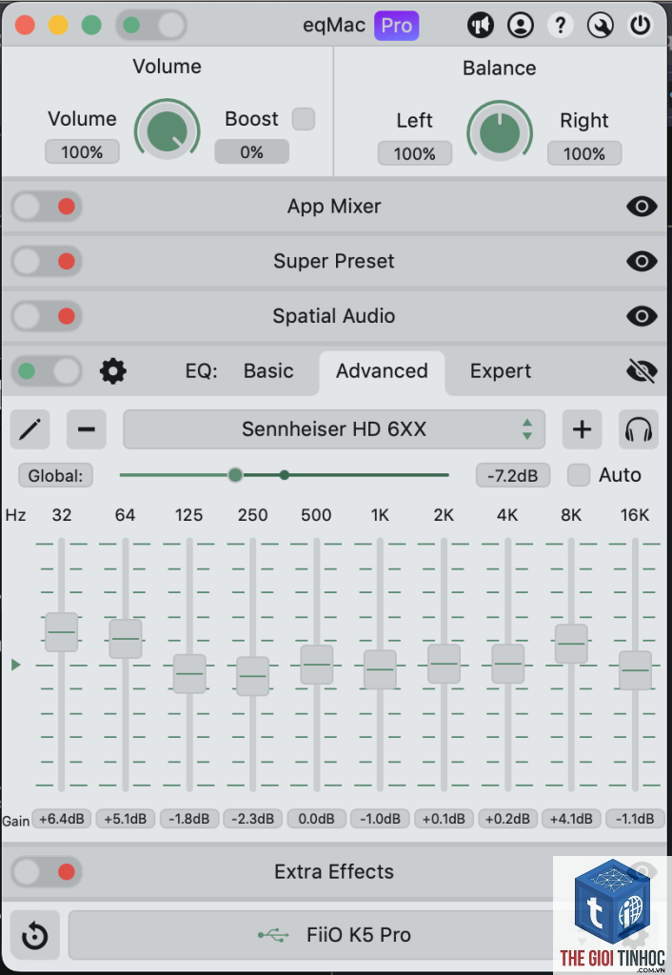
Task: Switch to the Basic EQ tab
Action: click(268, 371)
